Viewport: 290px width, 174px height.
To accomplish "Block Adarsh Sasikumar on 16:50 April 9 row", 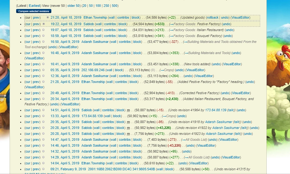I will click(137, 42).
